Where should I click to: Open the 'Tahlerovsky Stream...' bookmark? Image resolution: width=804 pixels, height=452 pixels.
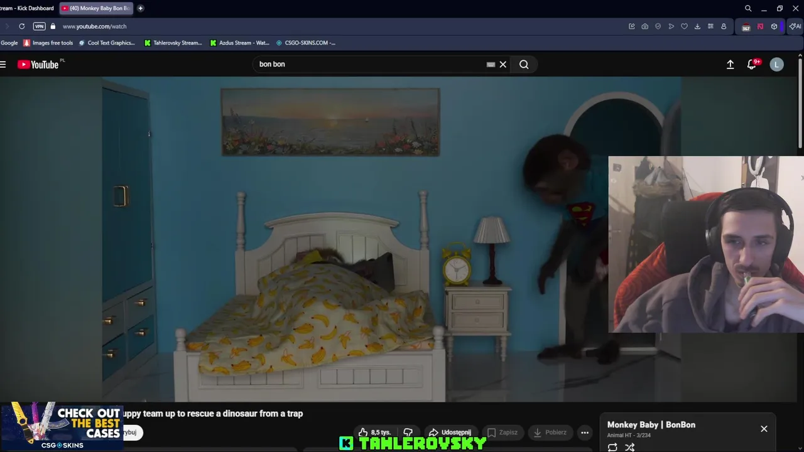pyautogui.click(x=173, y=43)
